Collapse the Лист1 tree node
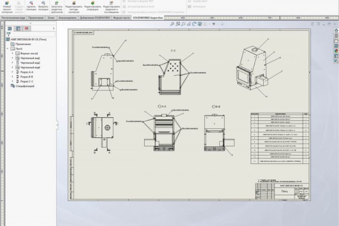The width and height of the screenshot is (339, 226). [8, 48]
